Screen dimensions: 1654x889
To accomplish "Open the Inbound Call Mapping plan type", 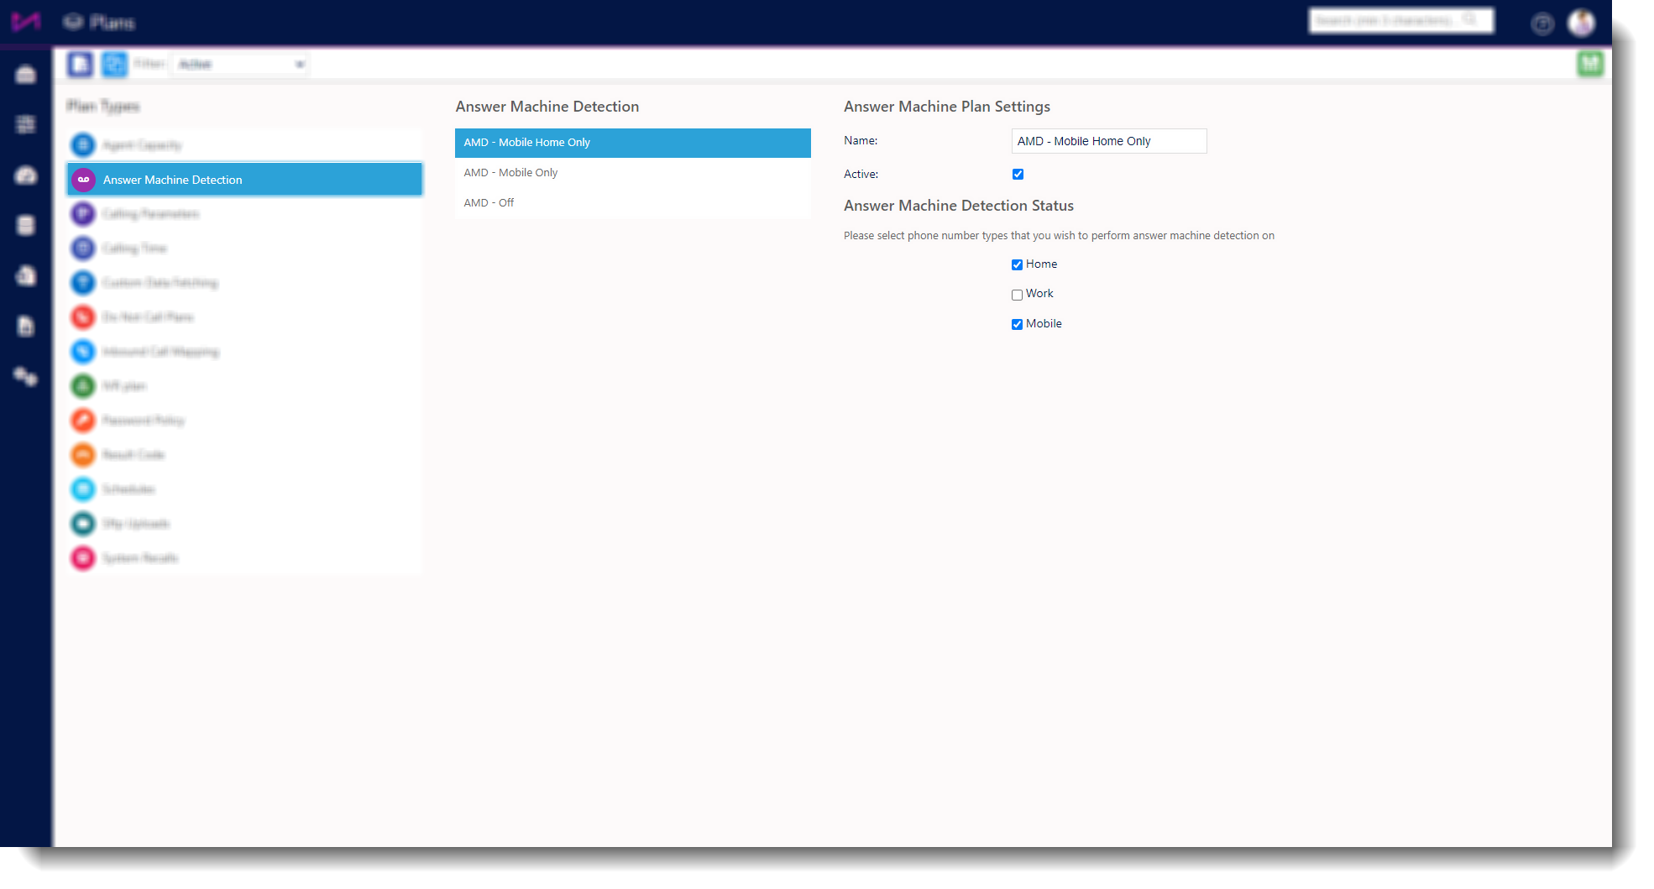I will (x=244, y=352).
